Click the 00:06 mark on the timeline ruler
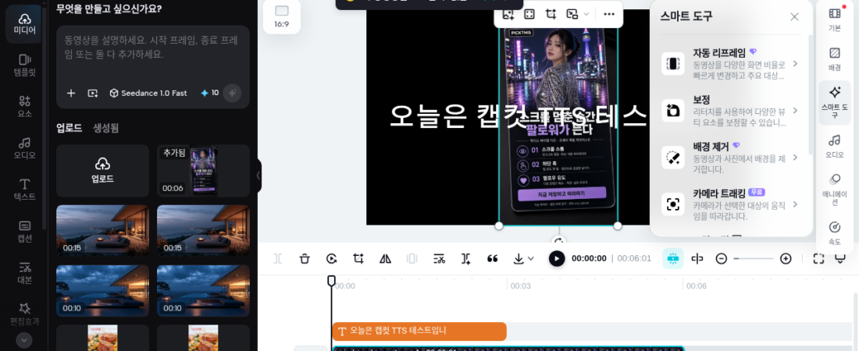859x351 pixels. 697,285
